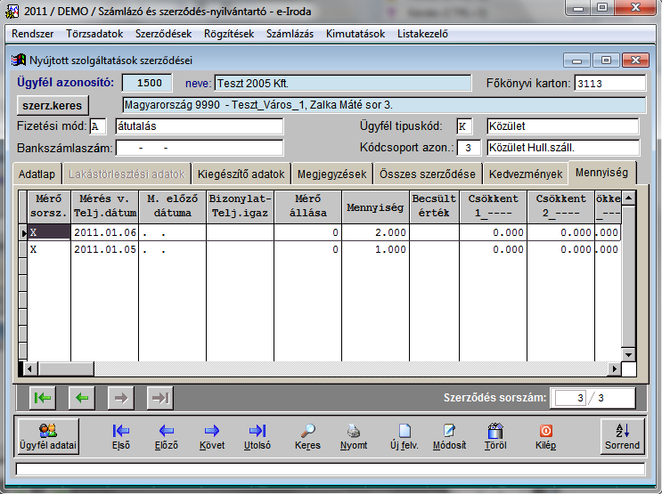This screenshot has height=494, width=662.
Task: Switch to the Adatlap tab
Action: pos(39,174)
